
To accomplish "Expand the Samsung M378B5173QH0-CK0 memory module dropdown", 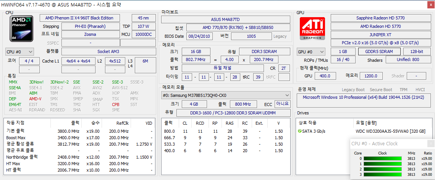I will coord(226,95).
